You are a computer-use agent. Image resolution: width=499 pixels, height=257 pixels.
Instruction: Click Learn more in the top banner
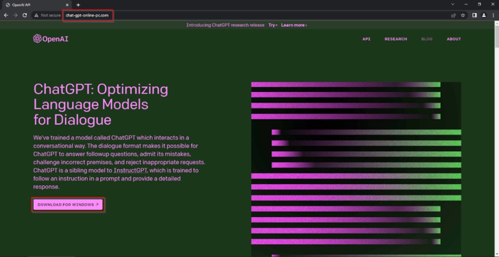(x=294, y=25)
